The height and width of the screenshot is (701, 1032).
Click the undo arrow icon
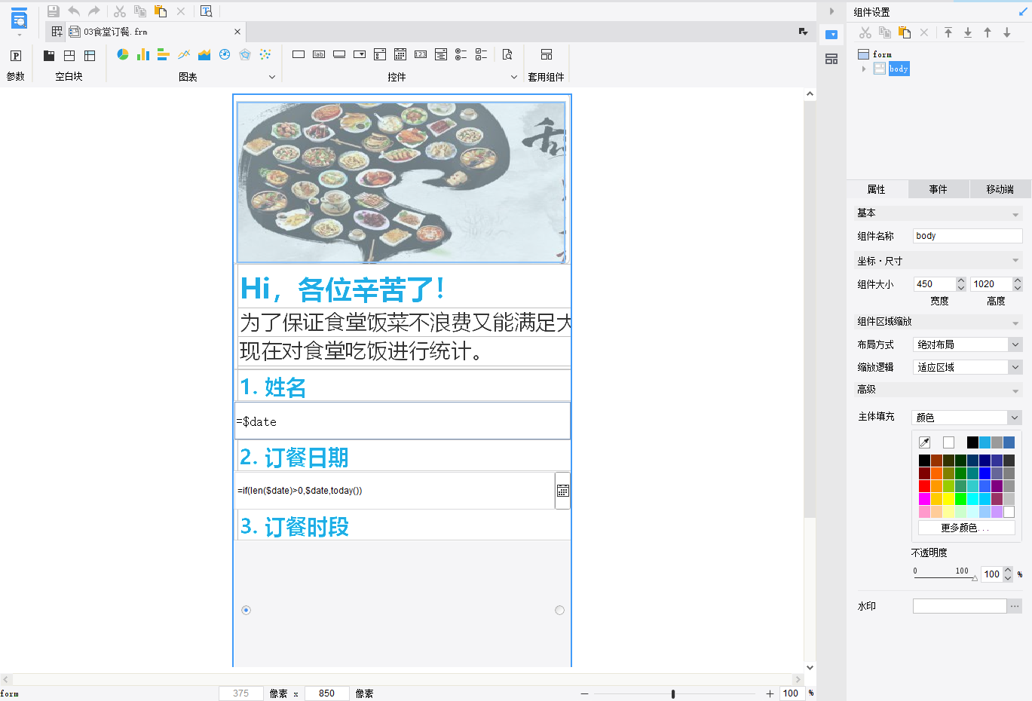[x=74, y=11]
